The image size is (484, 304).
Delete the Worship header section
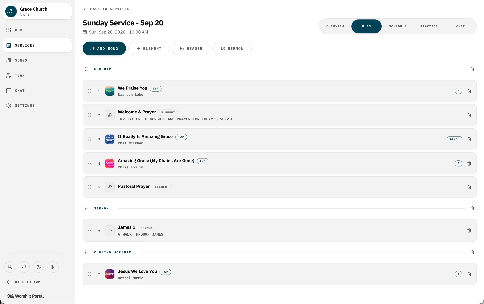coord(472,69)
